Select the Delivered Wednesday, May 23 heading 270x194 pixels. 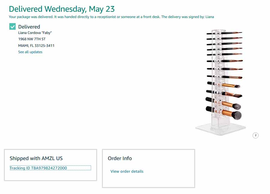coord(62,9)
